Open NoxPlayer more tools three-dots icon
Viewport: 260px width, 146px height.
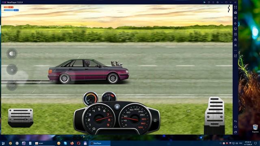(236, 50)
